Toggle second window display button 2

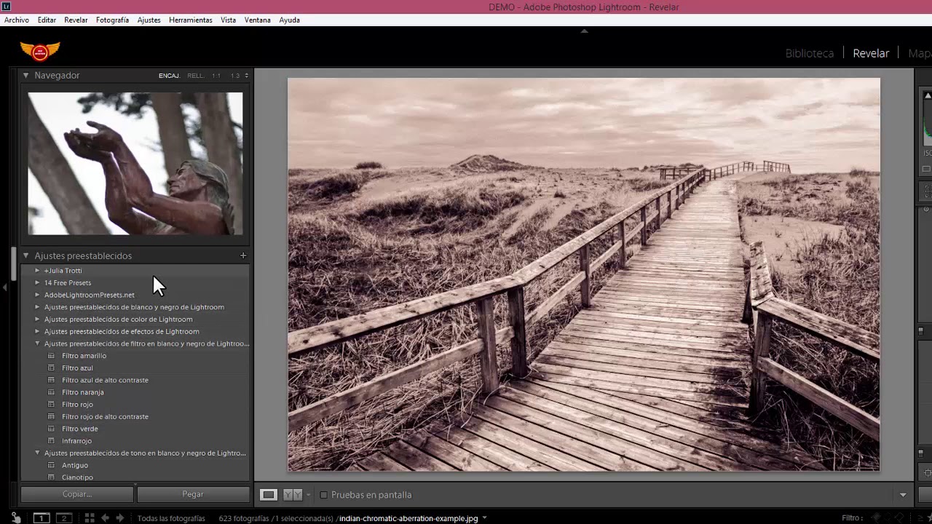[64, 518]
